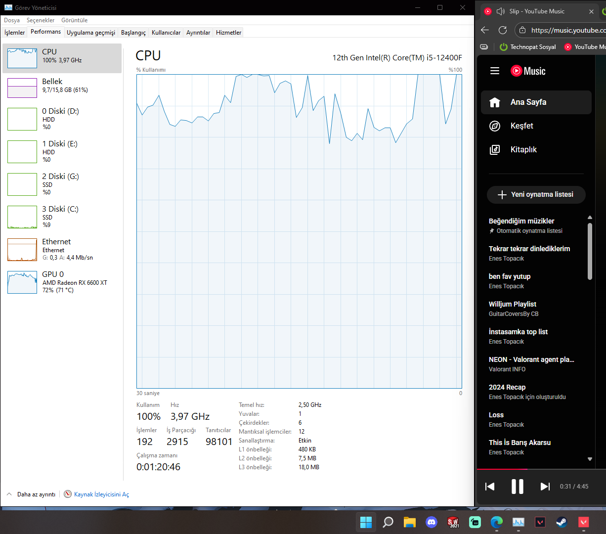Open the Görünüm menu
This screenshot has width=606, height=534.
(x=74, y=20)
